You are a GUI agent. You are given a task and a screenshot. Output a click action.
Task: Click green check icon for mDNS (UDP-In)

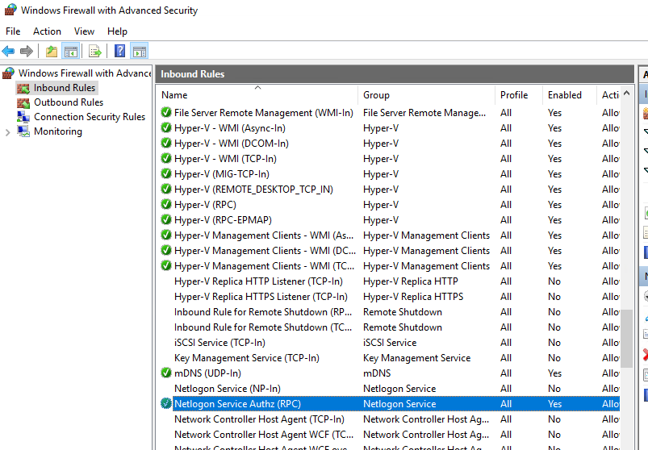point(166,373)
